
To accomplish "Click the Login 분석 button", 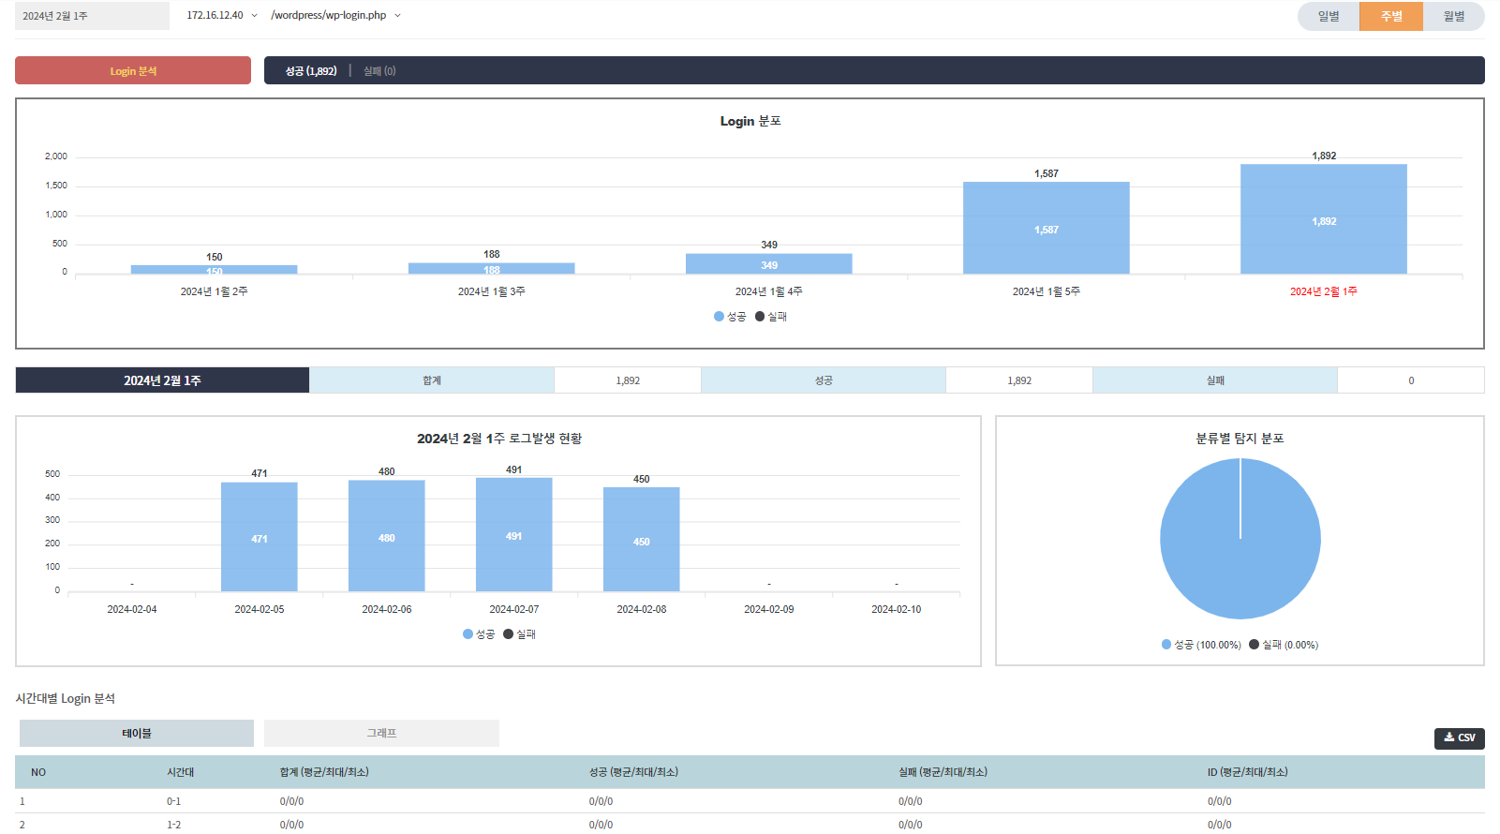I will coord(133,71).
